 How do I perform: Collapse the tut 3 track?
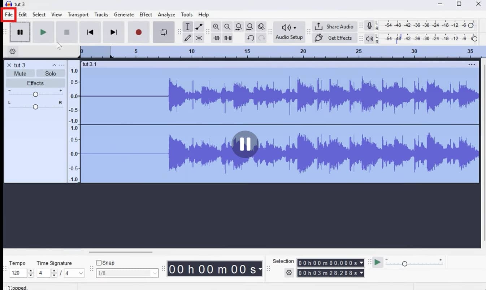click(x=54, y=65)
